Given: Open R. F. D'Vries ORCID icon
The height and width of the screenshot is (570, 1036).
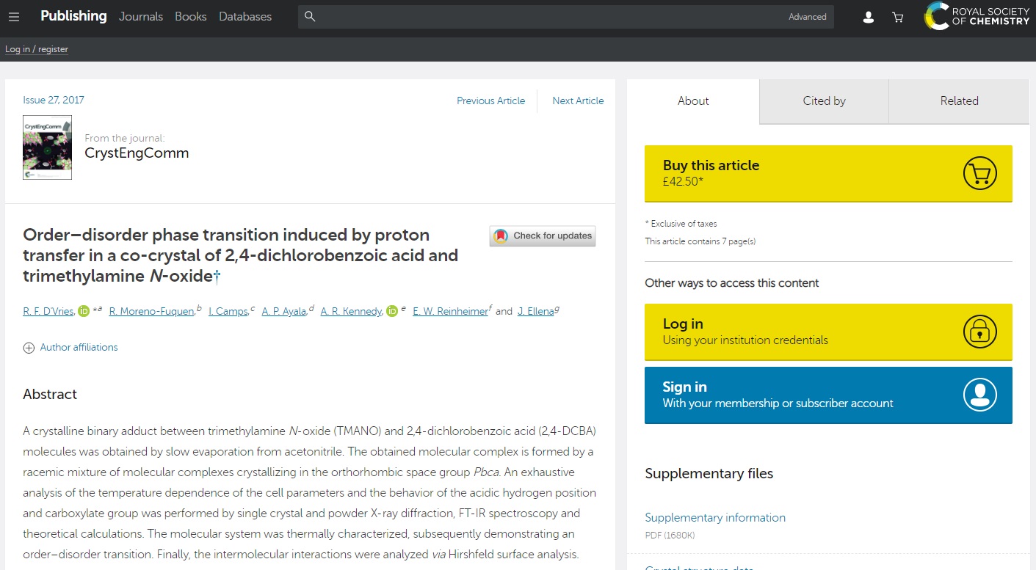Looking at the screenshot, I should pyautogui.click(x=84, y=311).
